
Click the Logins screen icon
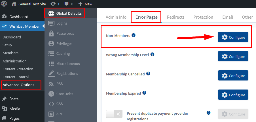pyautogui.click(x=51, y=23)
